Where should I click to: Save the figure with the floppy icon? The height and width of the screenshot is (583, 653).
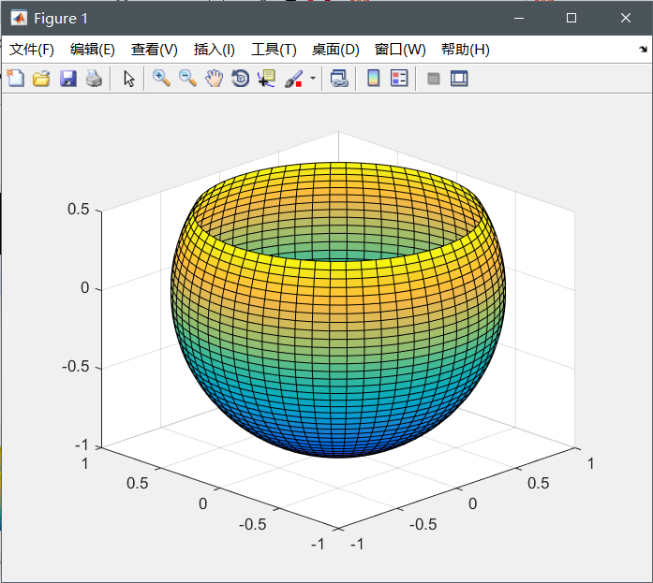pos(67,79)
